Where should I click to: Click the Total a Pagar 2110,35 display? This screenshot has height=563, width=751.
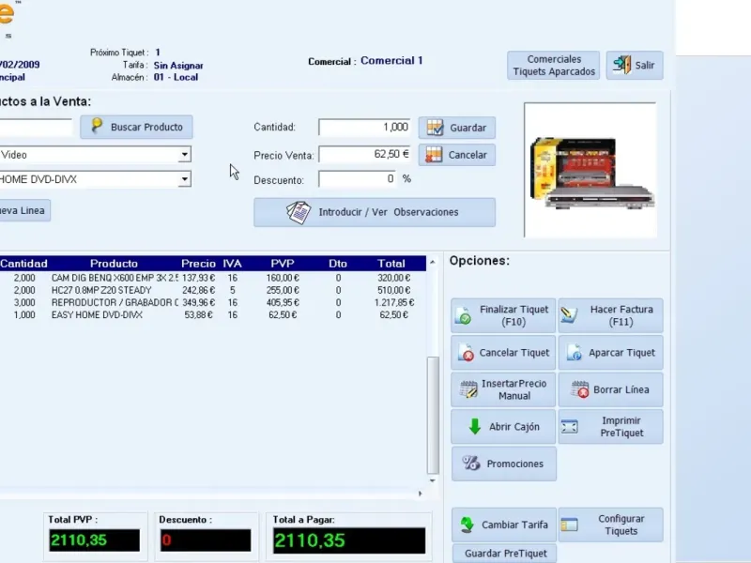pyautogui.click(x=349, y=540)
